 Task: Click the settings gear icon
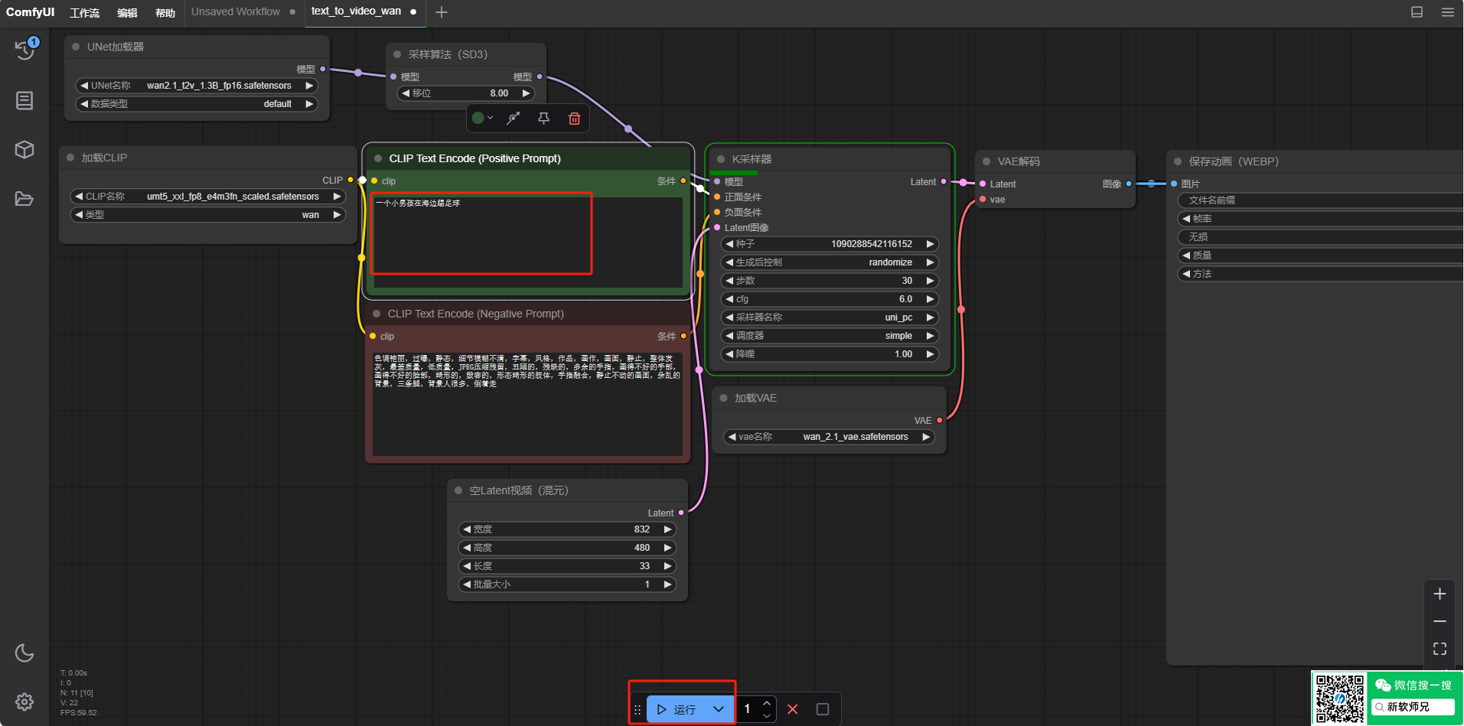(24, 702)
